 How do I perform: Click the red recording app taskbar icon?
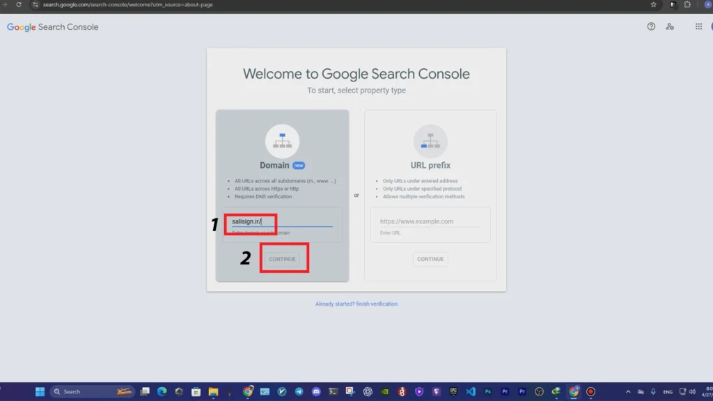click(x=590, y=391)
